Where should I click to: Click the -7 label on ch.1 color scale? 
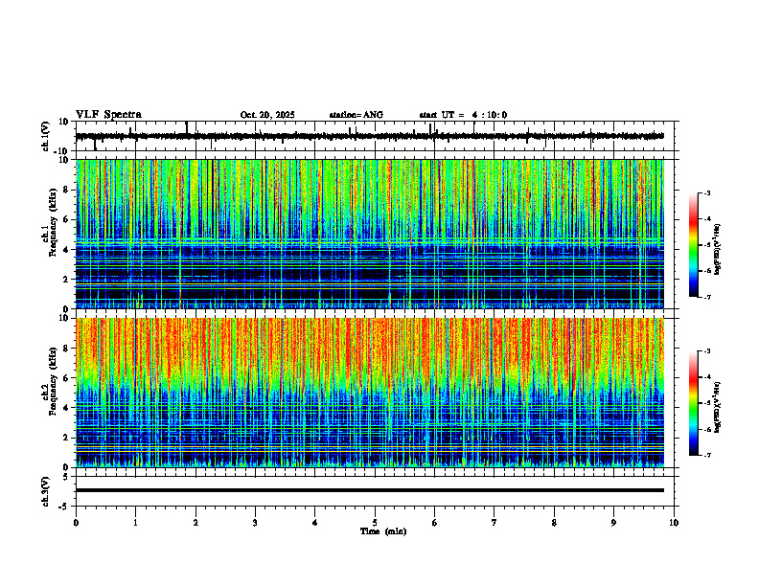(707, 297)
